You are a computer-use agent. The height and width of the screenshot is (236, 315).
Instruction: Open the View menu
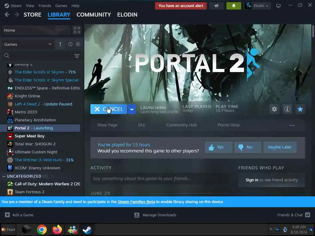30,6
